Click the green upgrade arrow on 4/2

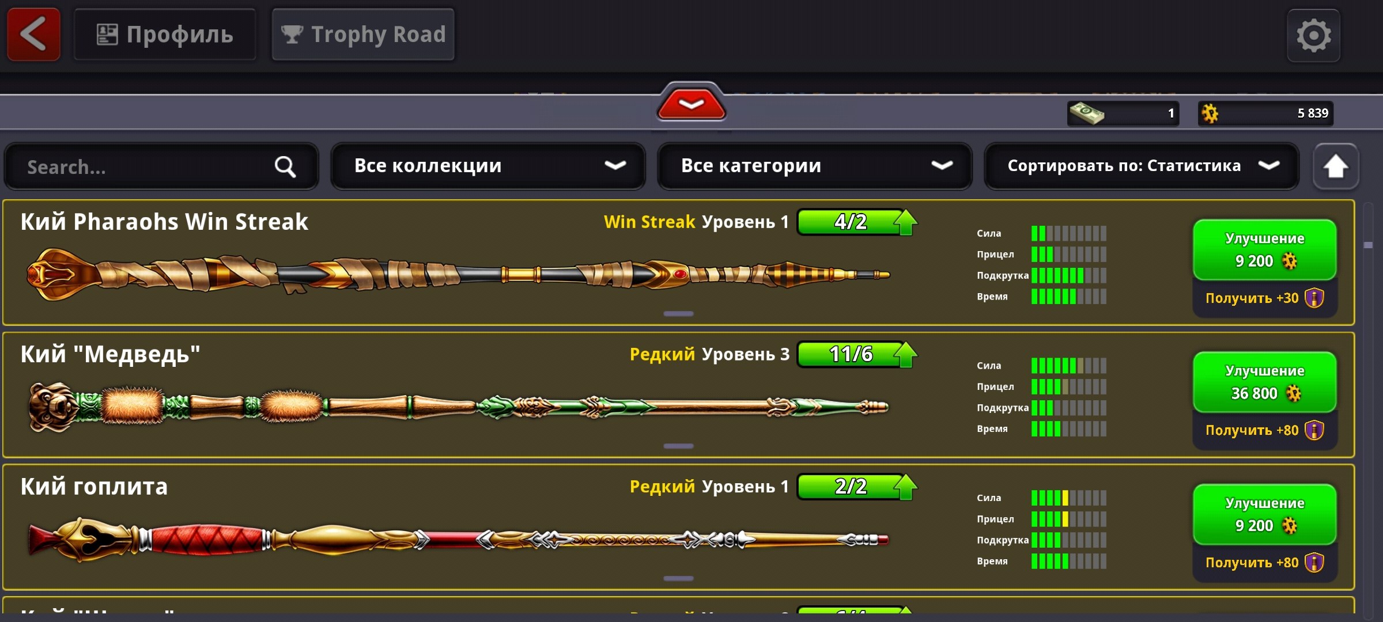coord(906,222)
